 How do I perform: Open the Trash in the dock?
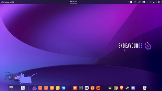point(145,88)
